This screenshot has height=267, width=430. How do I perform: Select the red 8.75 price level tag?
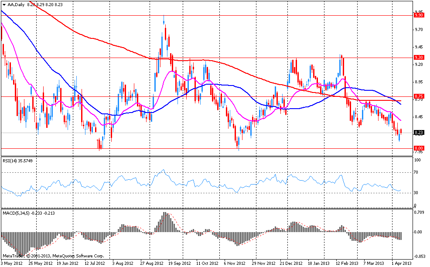click(418, 96)
